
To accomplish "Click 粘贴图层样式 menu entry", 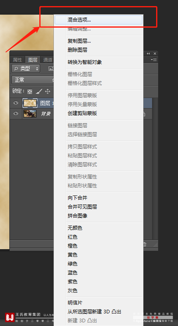I will coord(82,156).
